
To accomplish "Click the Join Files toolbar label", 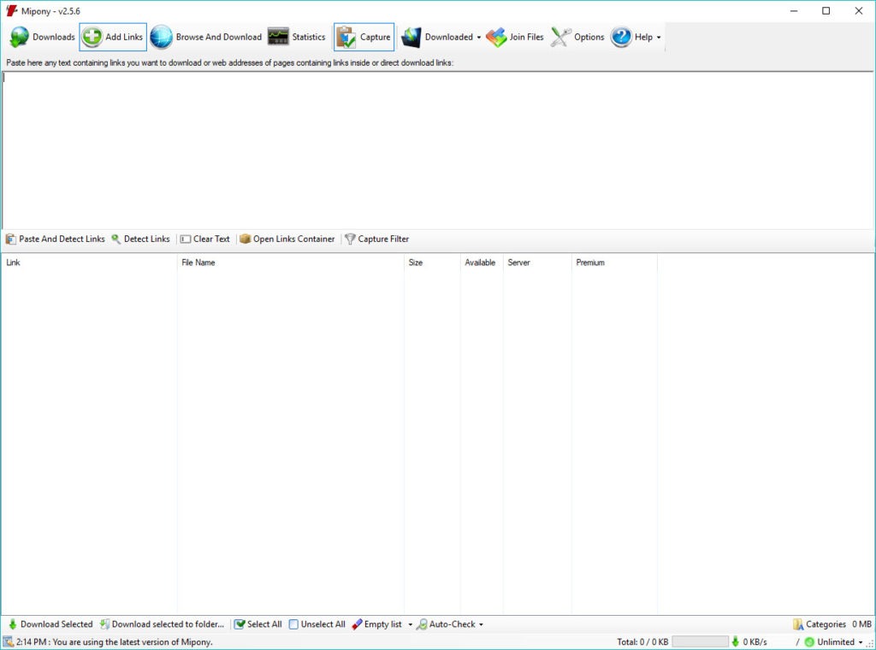I will point(526,37).
